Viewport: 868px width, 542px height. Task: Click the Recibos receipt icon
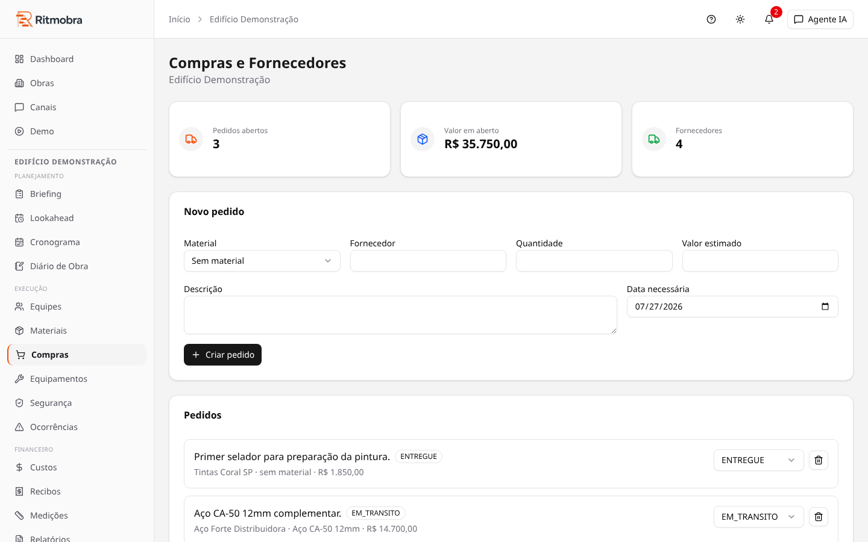(x=19, y=491)
